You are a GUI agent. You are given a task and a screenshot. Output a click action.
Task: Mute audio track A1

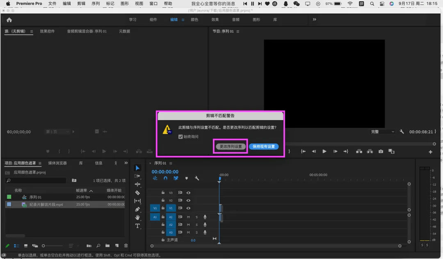(x=188, y=217)
